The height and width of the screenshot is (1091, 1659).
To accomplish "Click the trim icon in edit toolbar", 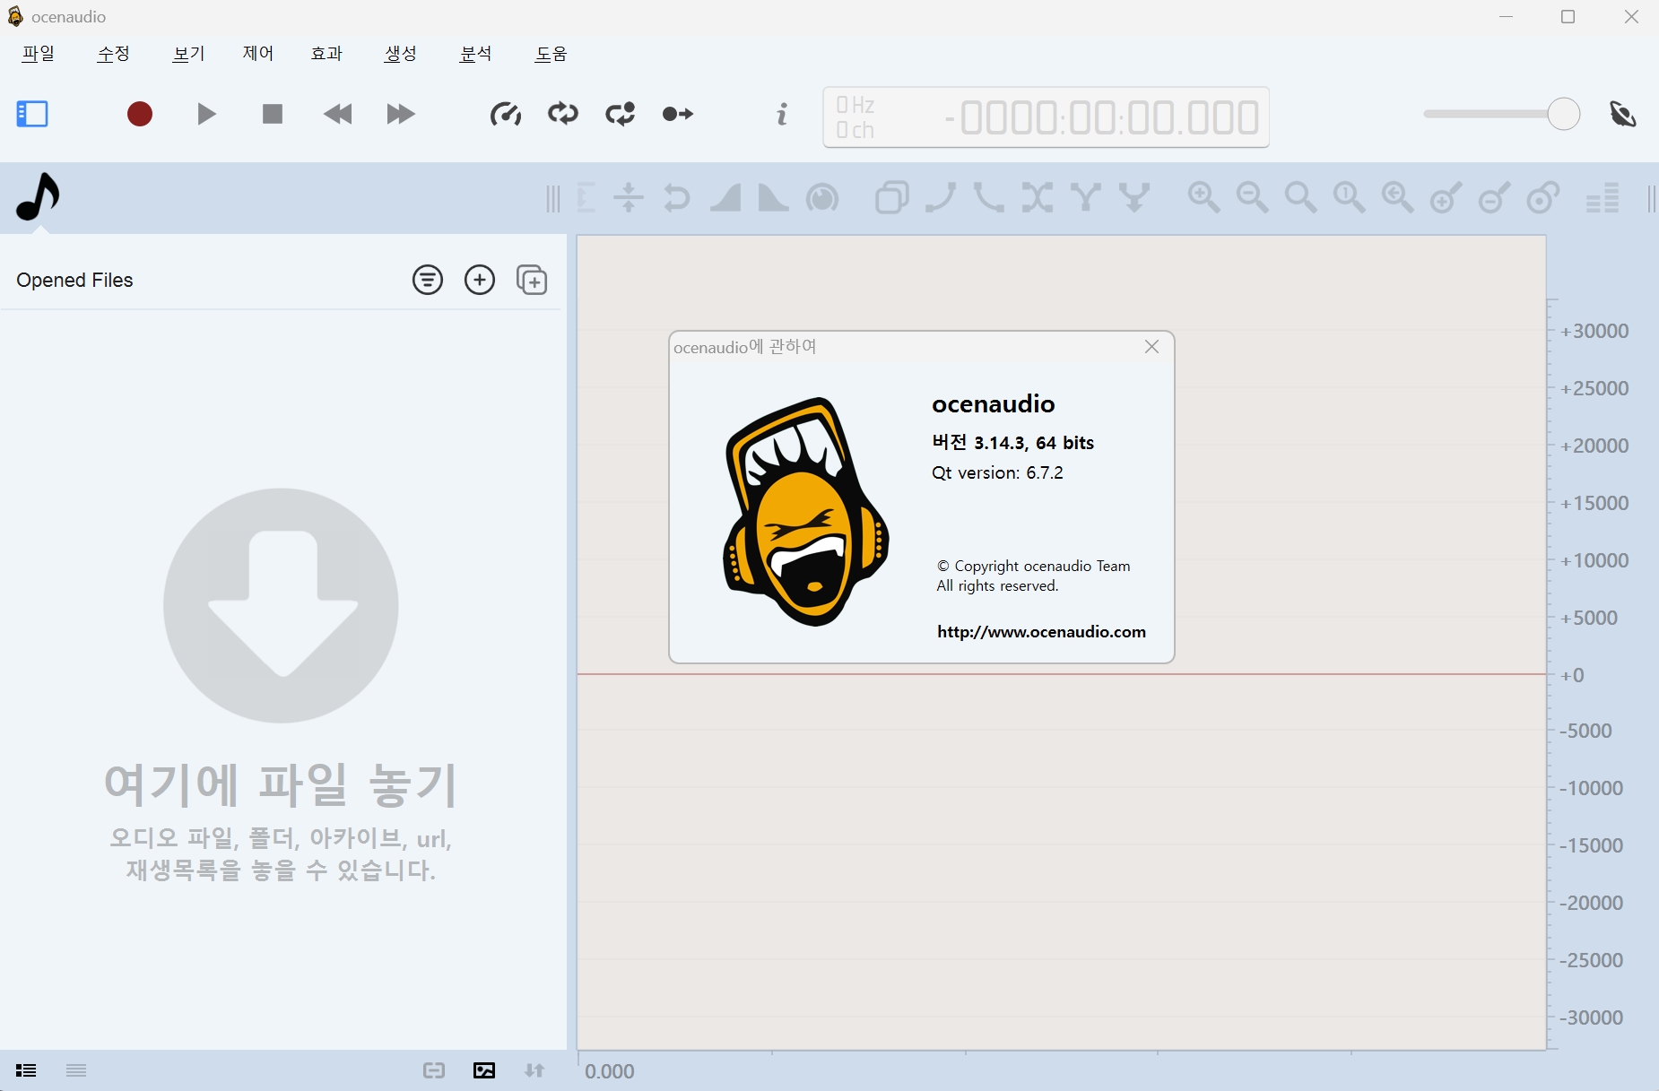I will point(586,197).
